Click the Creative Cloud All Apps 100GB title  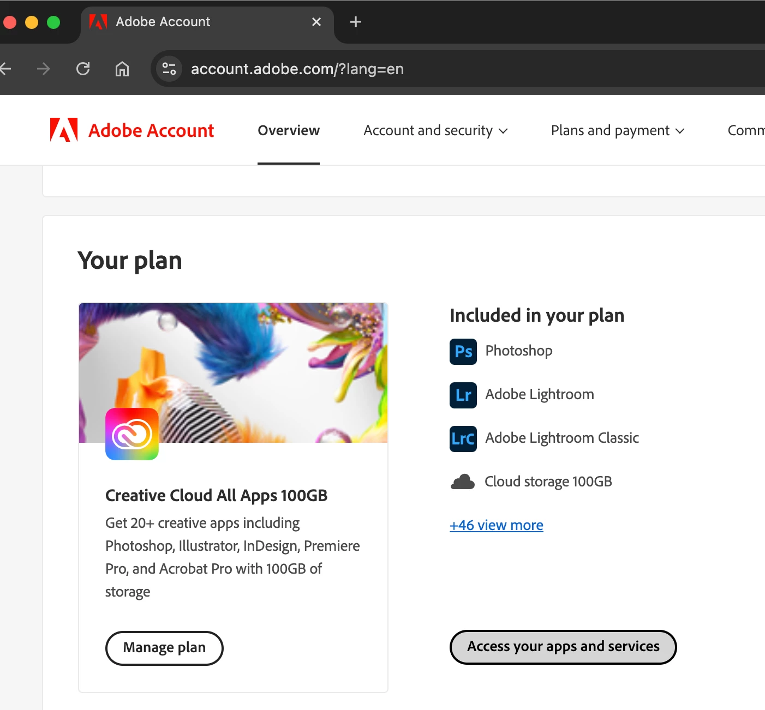pyautogui.click(x=217, y=495)
